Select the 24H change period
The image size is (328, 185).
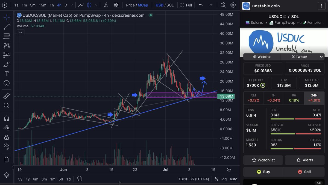pyautogui.click(x=314, y=98)
